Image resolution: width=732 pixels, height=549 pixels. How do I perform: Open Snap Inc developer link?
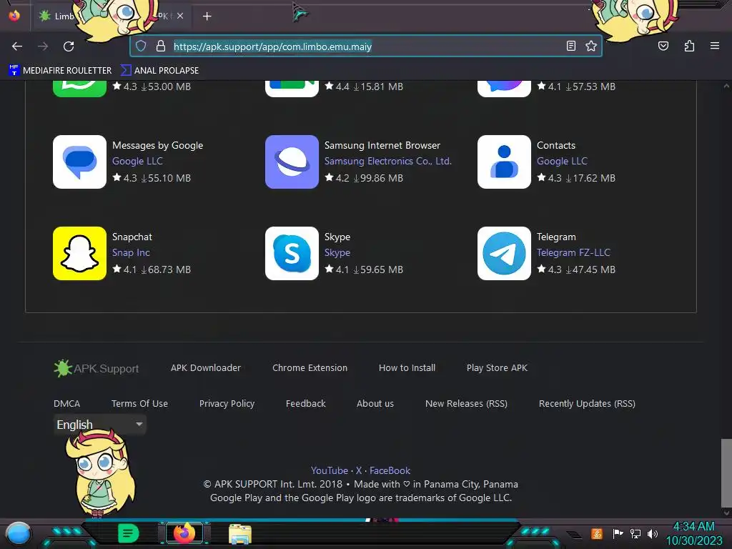click(x=131, y=252)
